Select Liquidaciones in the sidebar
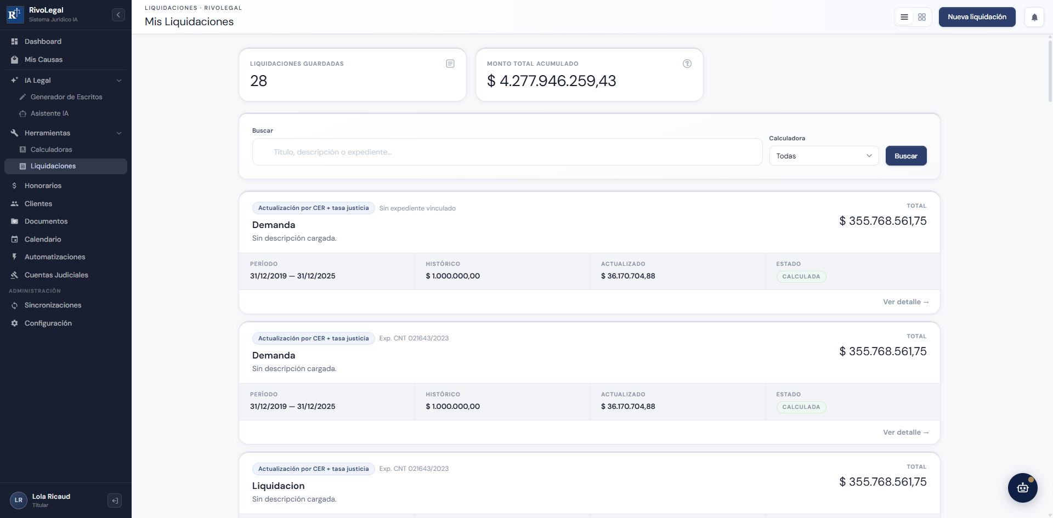 point(66,166)
